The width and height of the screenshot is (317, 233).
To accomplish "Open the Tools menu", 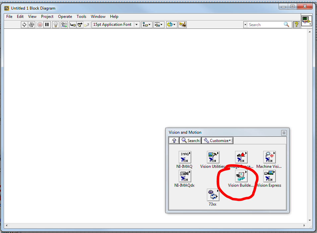I will pyautogui.click(x=81, y=16).
